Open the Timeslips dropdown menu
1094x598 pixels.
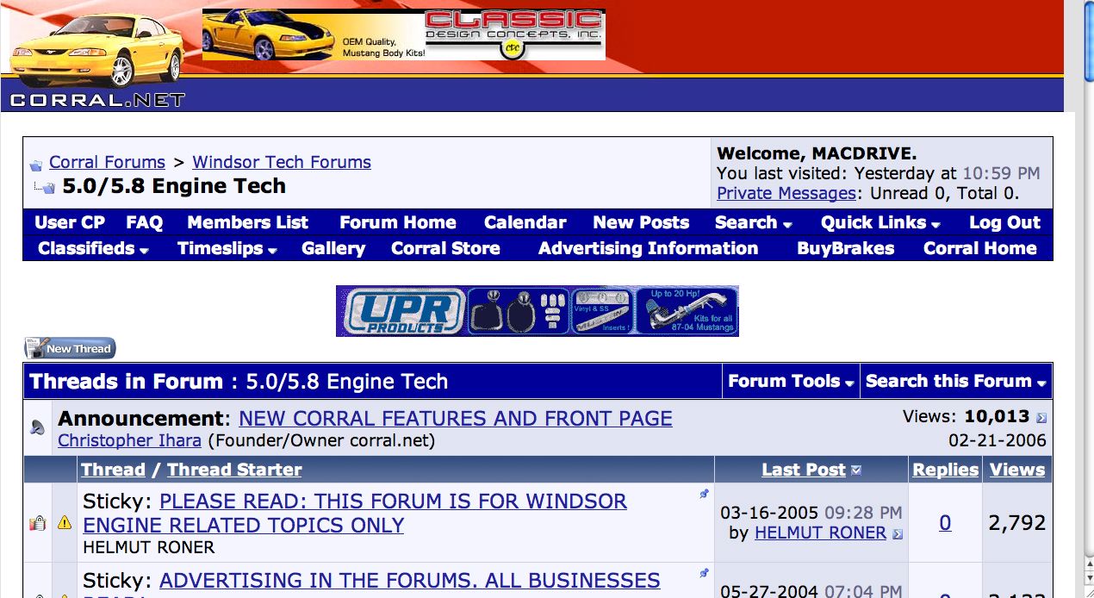(x=227, y=248)
